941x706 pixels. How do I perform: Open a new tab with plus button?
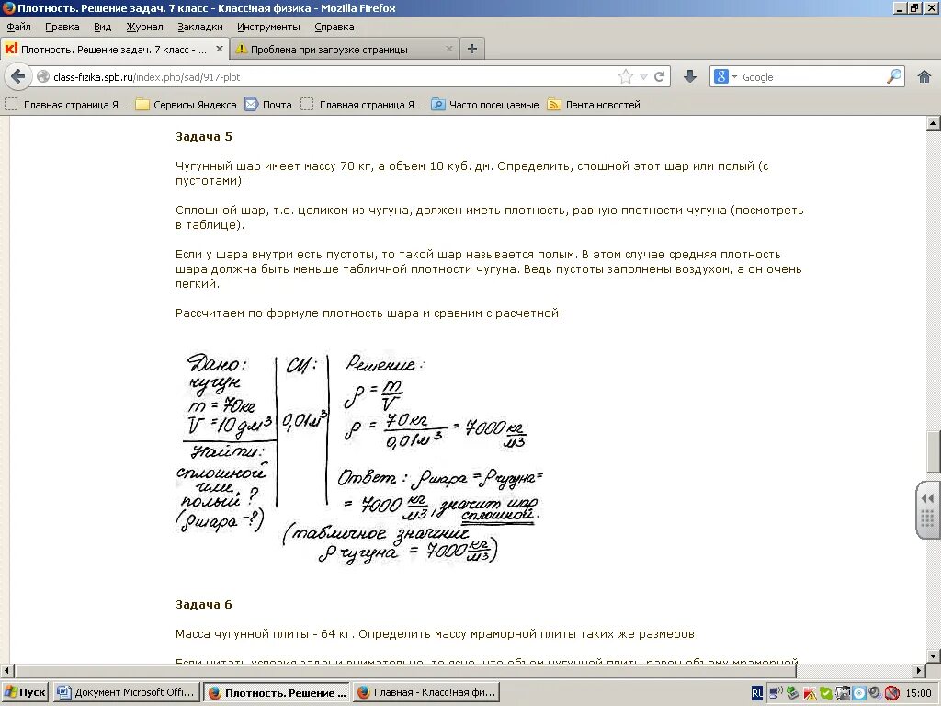(x=472, y=49)
